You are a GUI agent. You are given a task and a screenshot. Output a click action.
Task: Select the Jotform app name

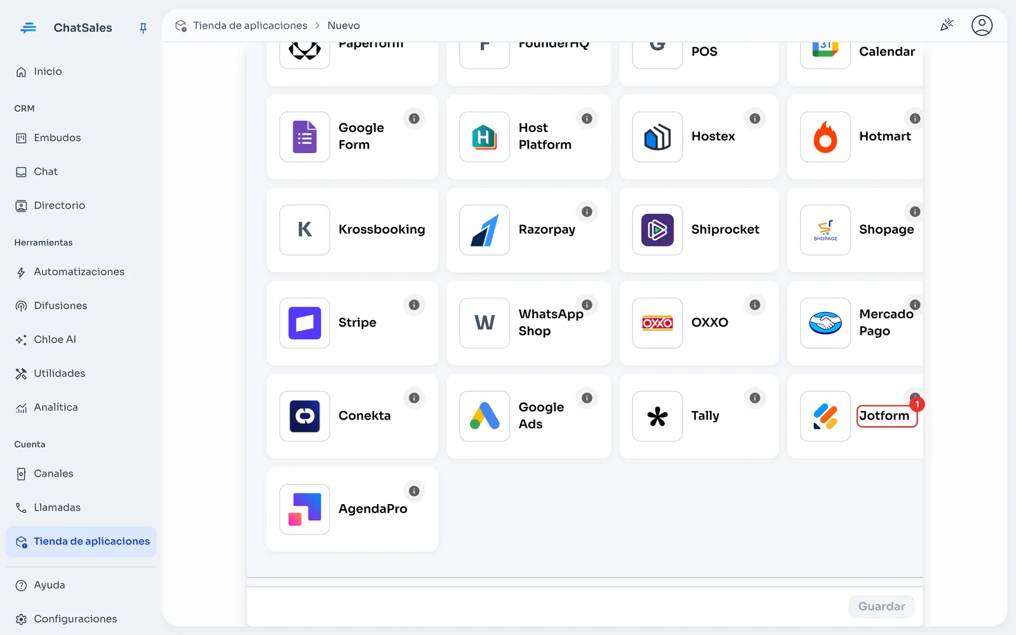click(x=884, y=416)
